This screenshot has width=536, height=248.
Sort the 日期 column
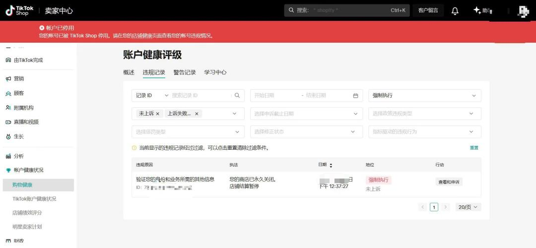pos(331,165)
